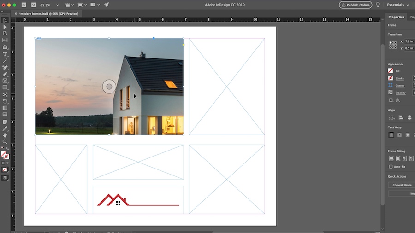Click the lightbulb search tips icon
This screenshot has width=415, height=233.
[378, 5]
